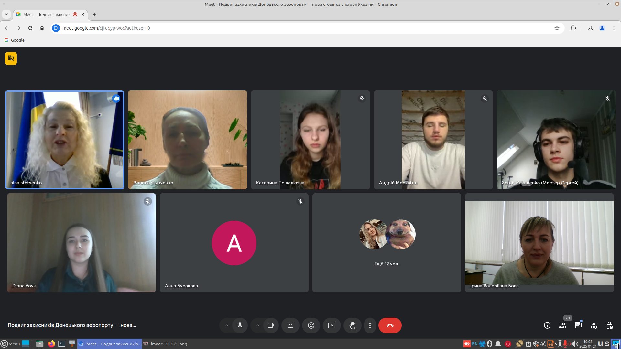The height and width of the screenshot is (349, 621).
Task: Toggle closed captions CC button
Action: (290, 325)
